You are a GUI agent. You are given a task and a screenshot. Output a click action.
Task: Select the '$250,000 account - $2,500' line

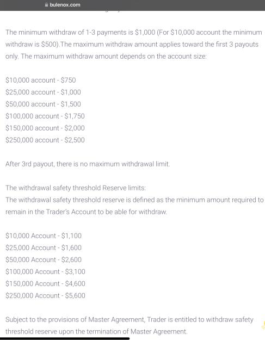point(45,140)
